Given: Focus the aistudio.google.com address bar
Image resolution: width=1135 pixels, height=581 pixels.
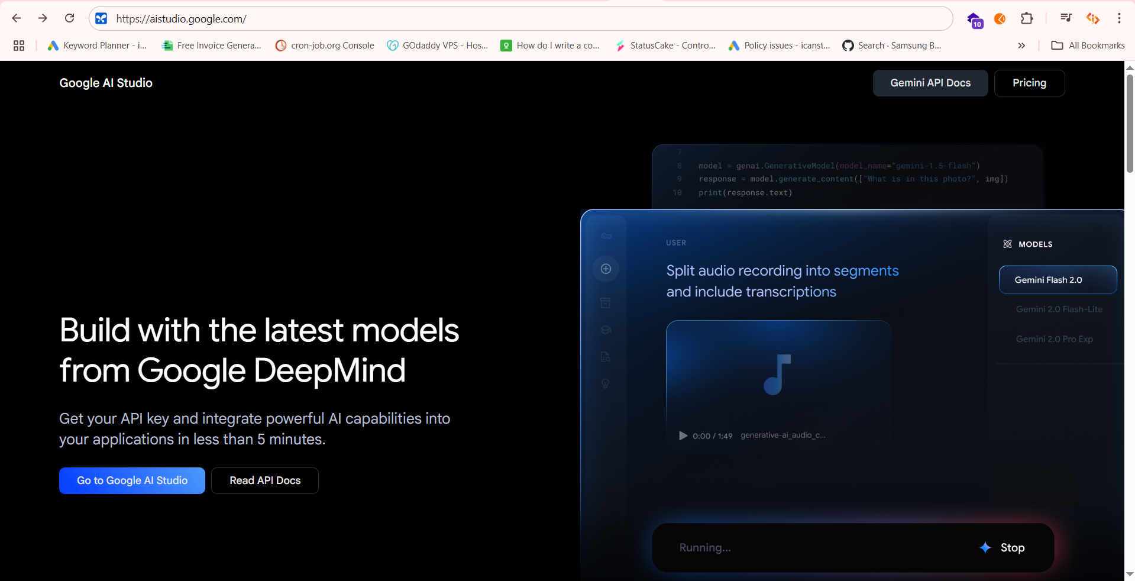Looking at the screenshot, I should pos(520,18).
